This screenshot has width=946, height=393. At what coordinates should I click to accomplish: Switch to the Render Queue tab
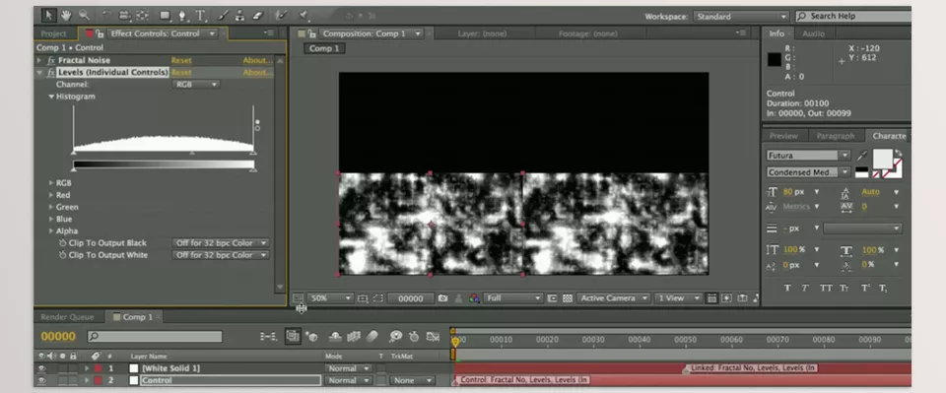point(67,317)
